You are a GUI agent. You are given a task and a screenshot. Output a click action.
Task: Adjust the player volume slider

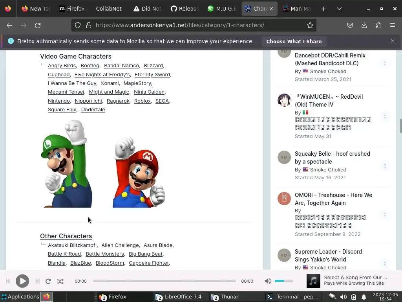click(x=283, y=281)
